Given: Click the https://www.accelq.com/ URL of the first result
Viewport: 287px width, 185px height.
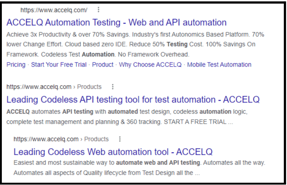Looking at the screenshot, I should click(54, 10).
